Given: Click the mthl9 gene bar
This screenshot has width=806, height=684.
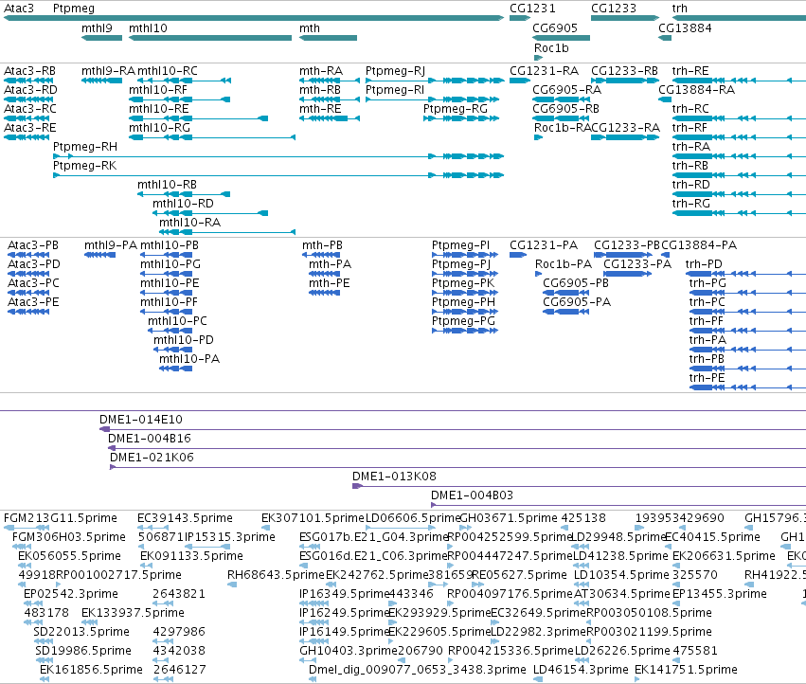Looking at the screenshot, I should [101, 38].
